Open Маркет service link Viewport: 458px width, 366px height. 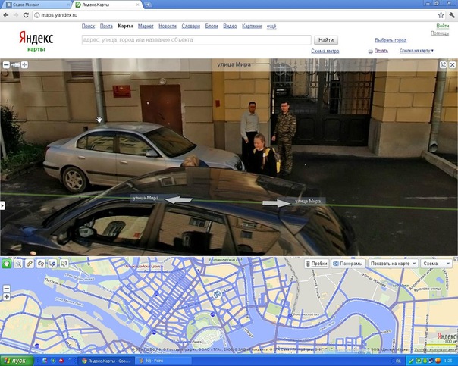click(x=146, y=26)
